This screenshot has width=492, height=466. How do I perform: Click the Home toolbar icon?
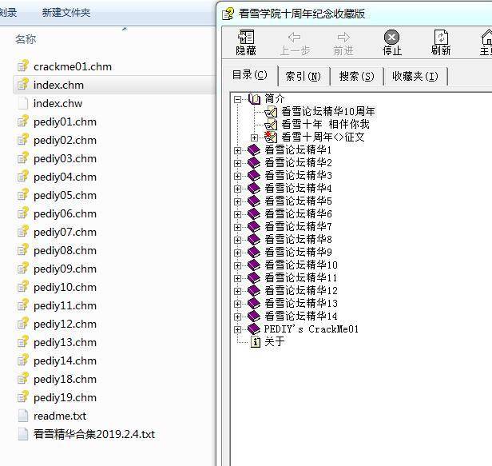point(486,37)
